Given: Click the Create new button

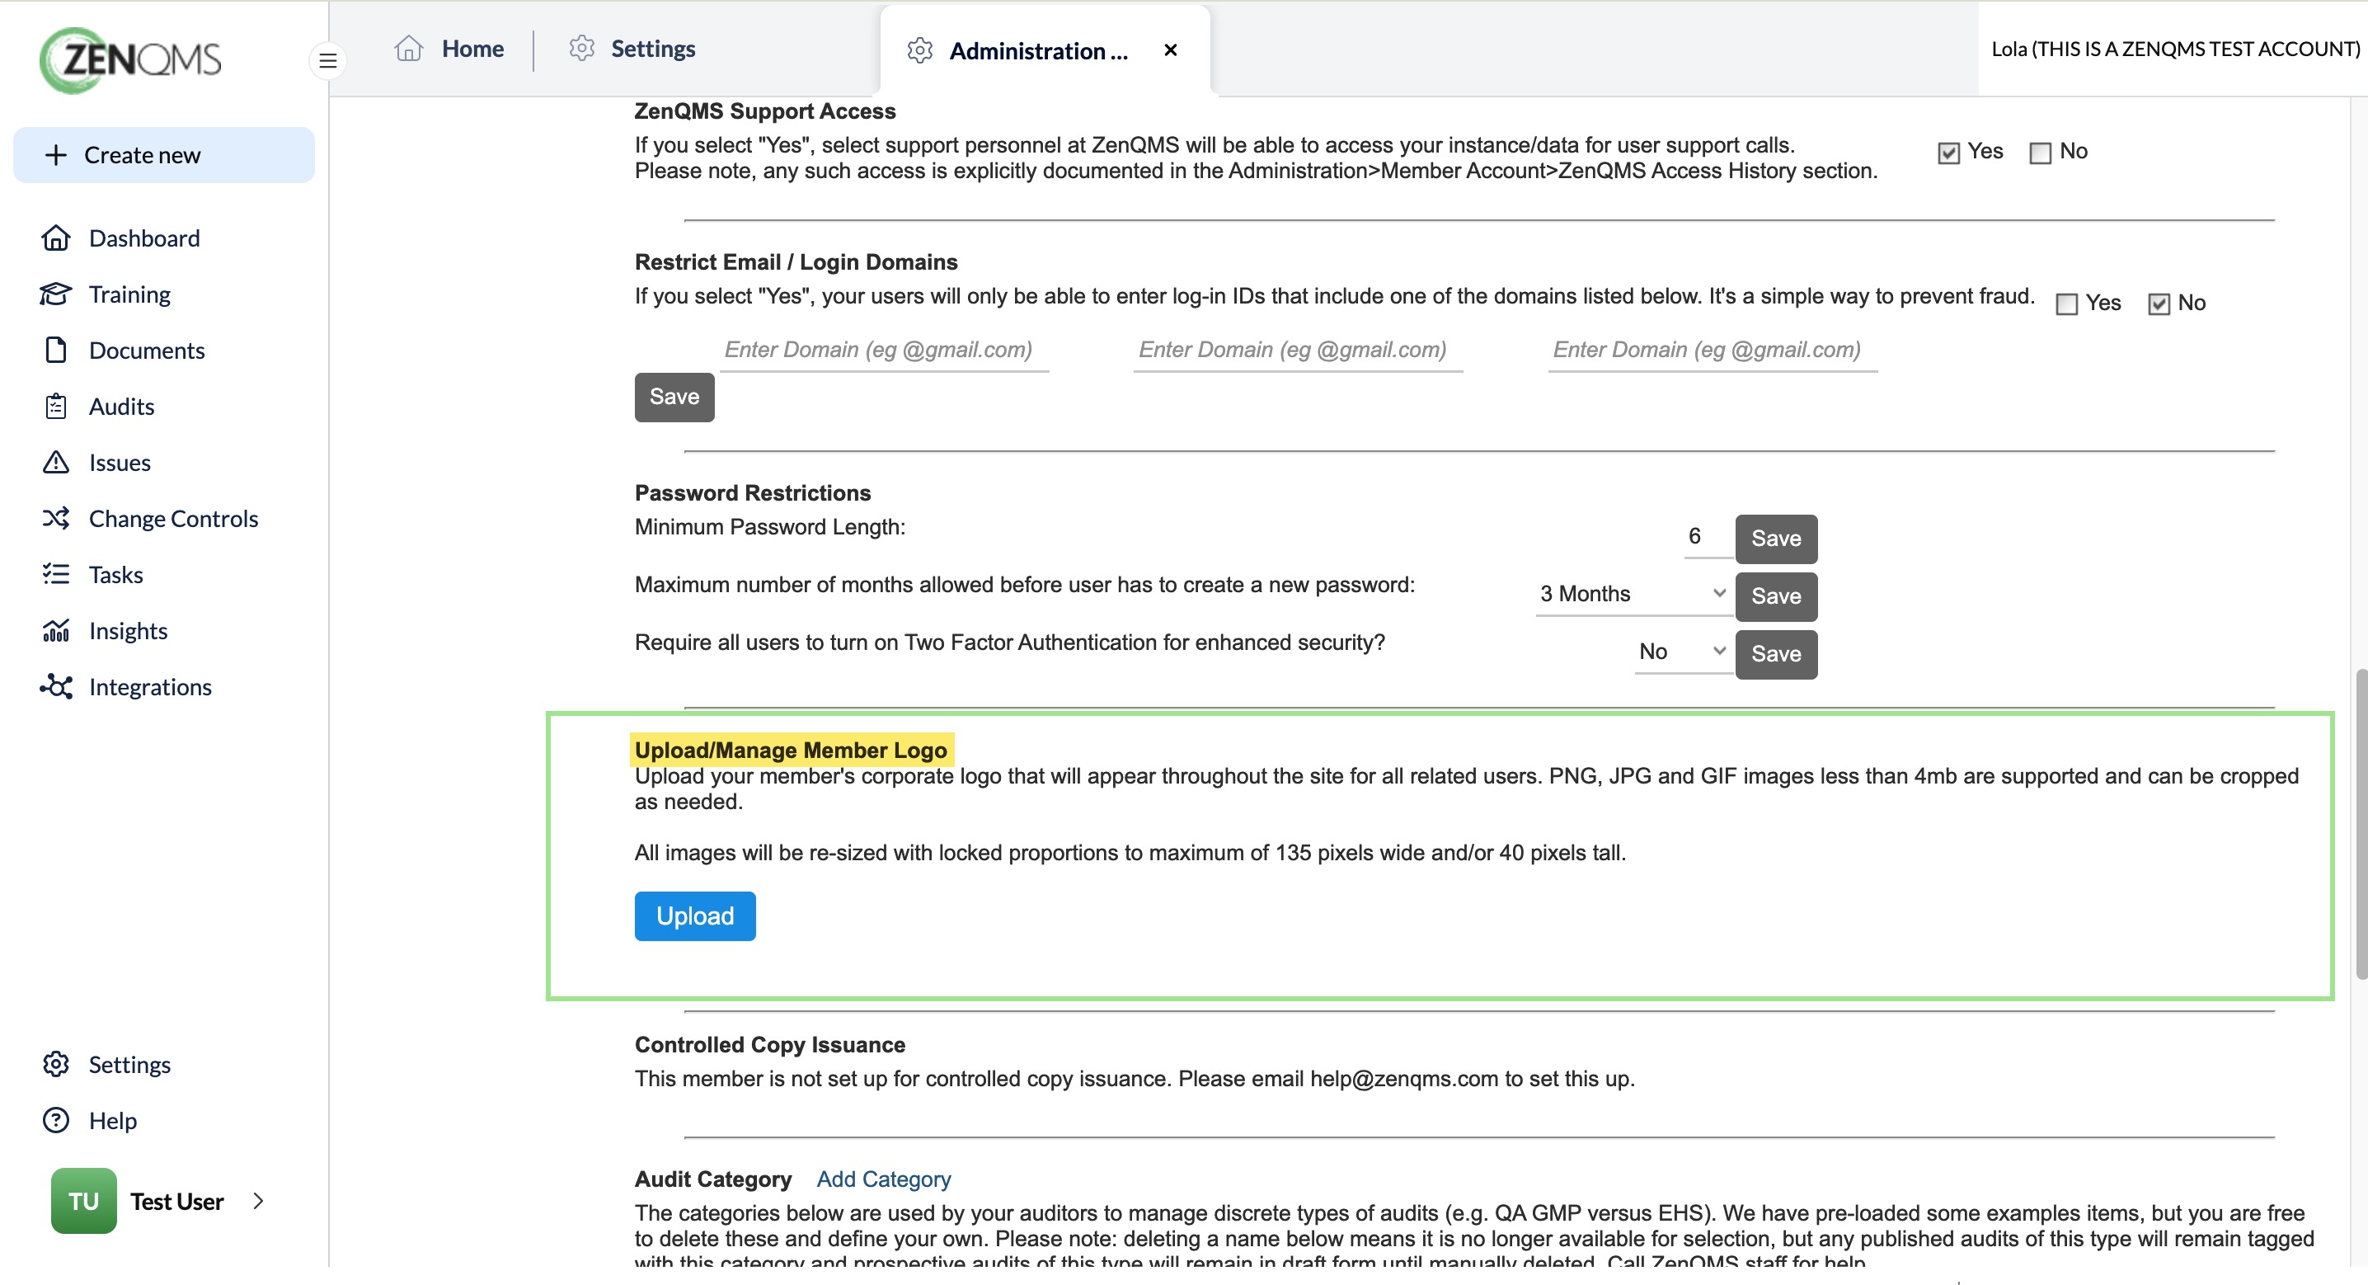Looking at the screenshot, I should pos(163,154).
